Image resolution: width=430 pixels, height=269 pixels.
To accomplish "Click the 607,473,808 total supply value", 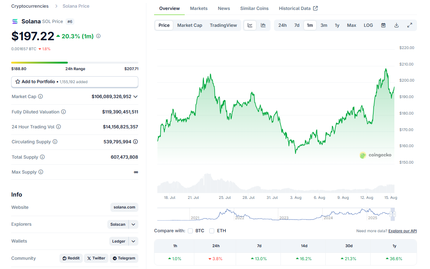I will tap(124, 157).
